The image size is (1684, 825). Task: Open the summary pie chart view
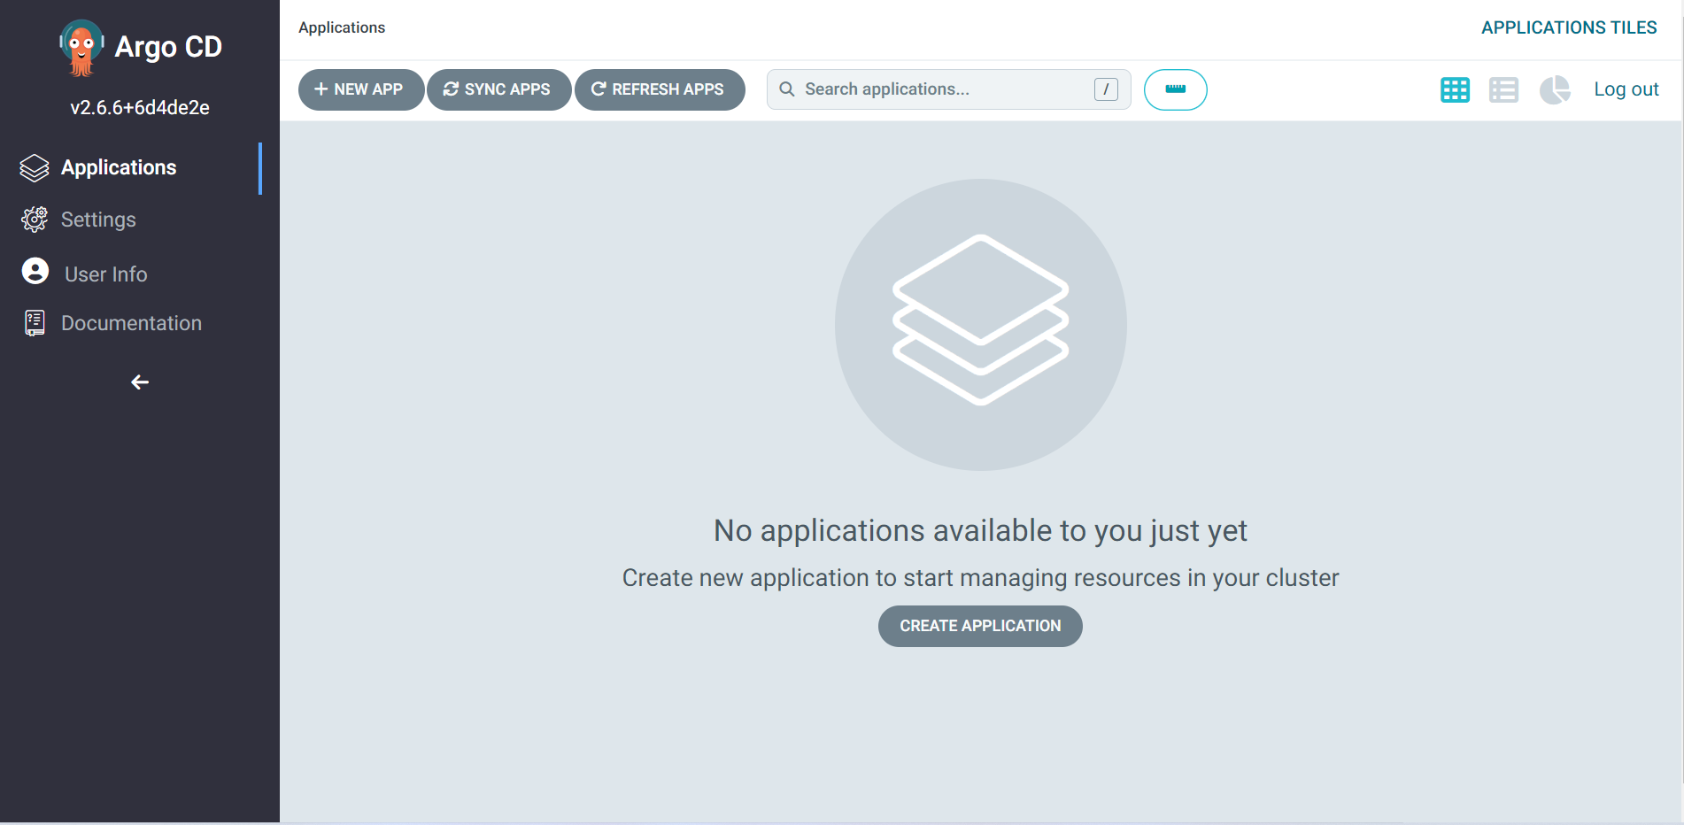1556,89
